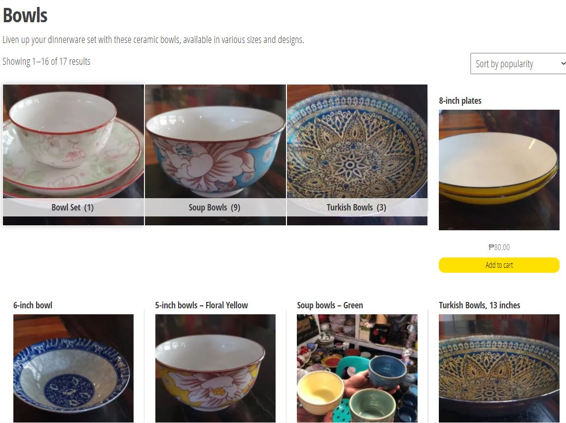Screen dimensions: 566x423
Task: Add the 8-inch plates to cart
Action: pyautogui.click(x=499, y=265)
